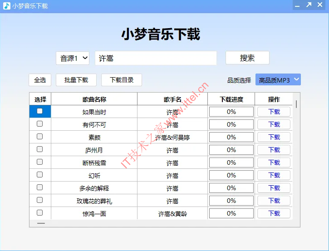Click the 0% progress bar for 幻听
The image size is (329, 251).
coord(231,175)
